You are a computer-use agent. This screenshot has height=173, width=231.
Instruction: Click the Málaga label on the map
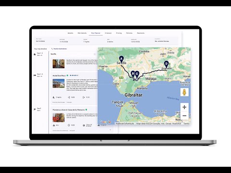(151, 79)
